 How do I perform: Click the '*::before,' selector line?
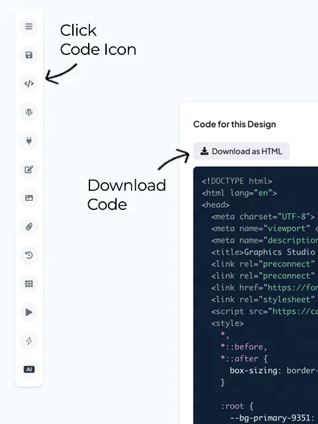click(x=244, y=346)
